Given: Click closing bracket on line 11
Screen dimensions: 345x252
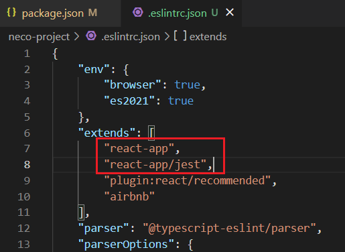Looking at the screenshot, I should pyautogui.click(x=81, y=212).
